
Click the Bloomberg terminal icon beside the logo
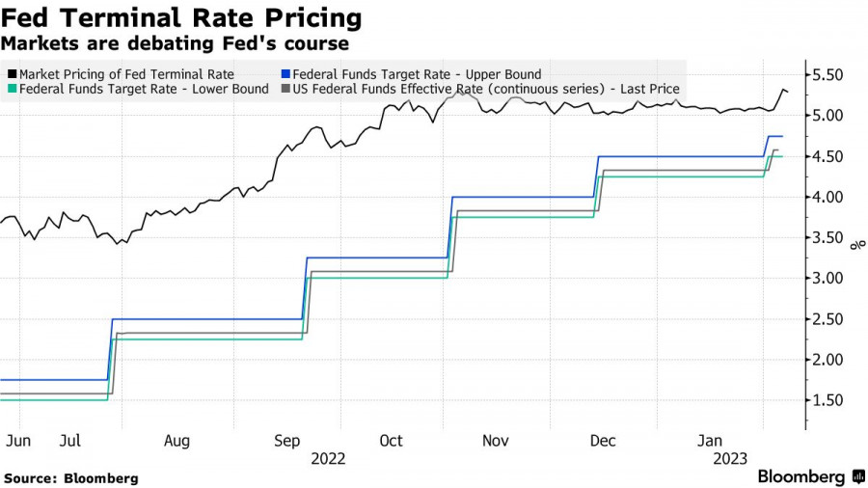click(x=857, y=476)
